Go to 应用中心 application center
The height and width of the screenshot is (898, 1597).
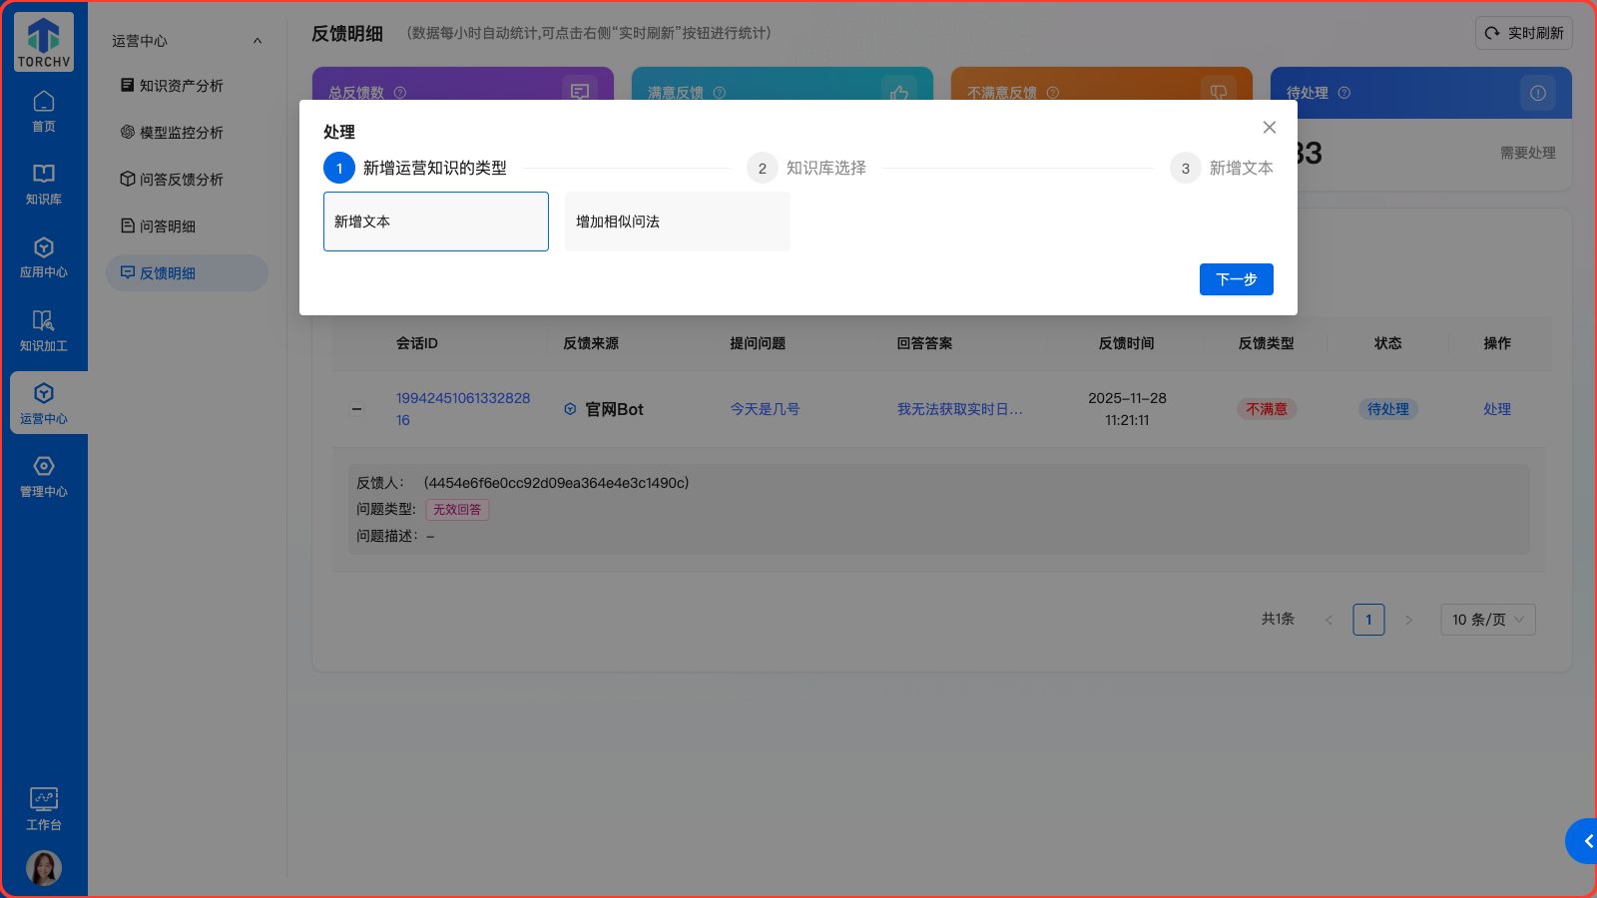(x=44, y=256)
